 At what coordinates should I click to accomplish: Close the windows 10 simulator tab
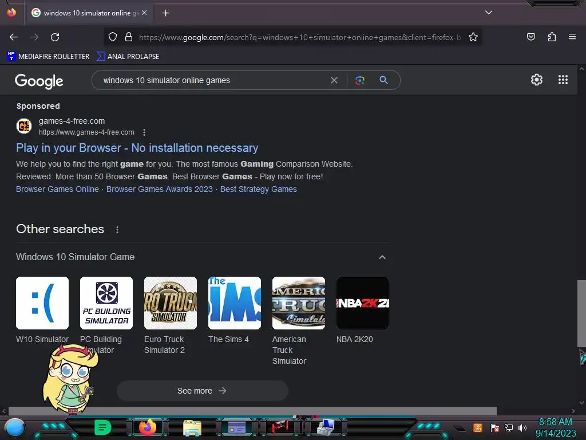click(144, 13)
